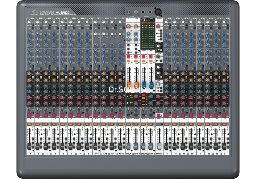The height and width of the screenshot is (179, 256).
Task: Click the phones jack B
Action: click(x=150, y=12)
